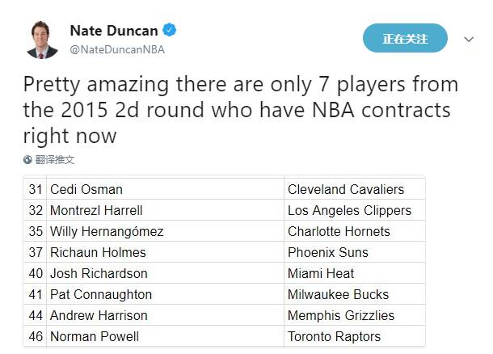Select the Los Angeles Clippers cell

click(x=349, y=210)
